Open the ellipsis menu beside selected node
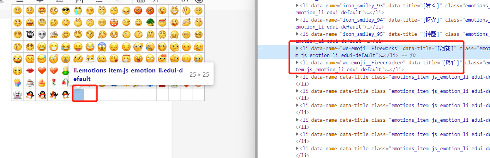This screenshot has height=158, width=490. (261, 48)
